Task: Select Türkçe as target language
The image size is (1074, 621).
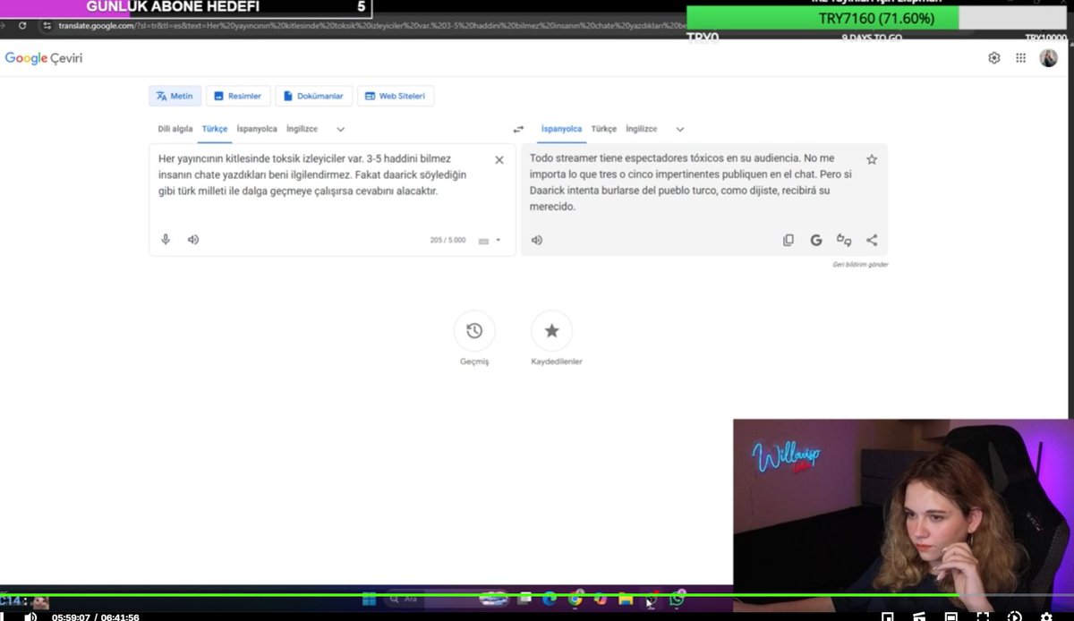Action: (604, 129)
